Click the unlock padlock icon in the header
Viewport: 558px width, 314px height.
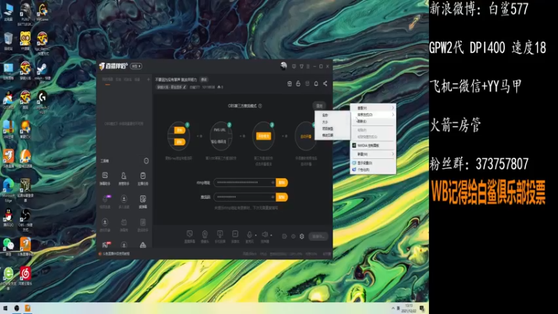tap(299, 83)
